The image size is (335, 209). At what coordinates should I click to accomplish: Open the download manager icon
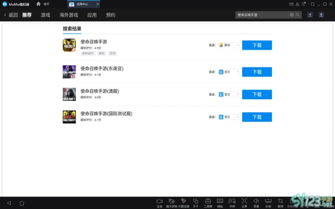[310, 15]
